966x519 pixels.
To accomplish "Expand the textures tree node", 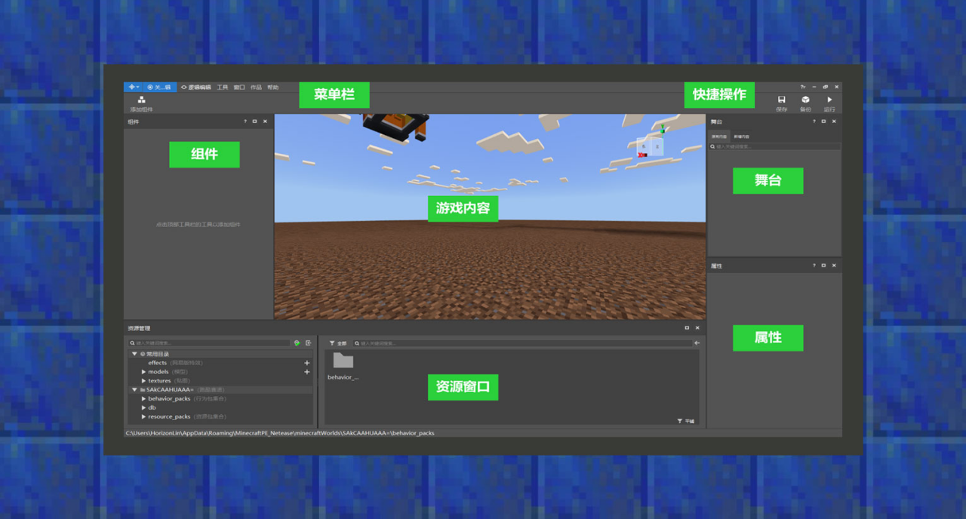I will coord(143,381).
